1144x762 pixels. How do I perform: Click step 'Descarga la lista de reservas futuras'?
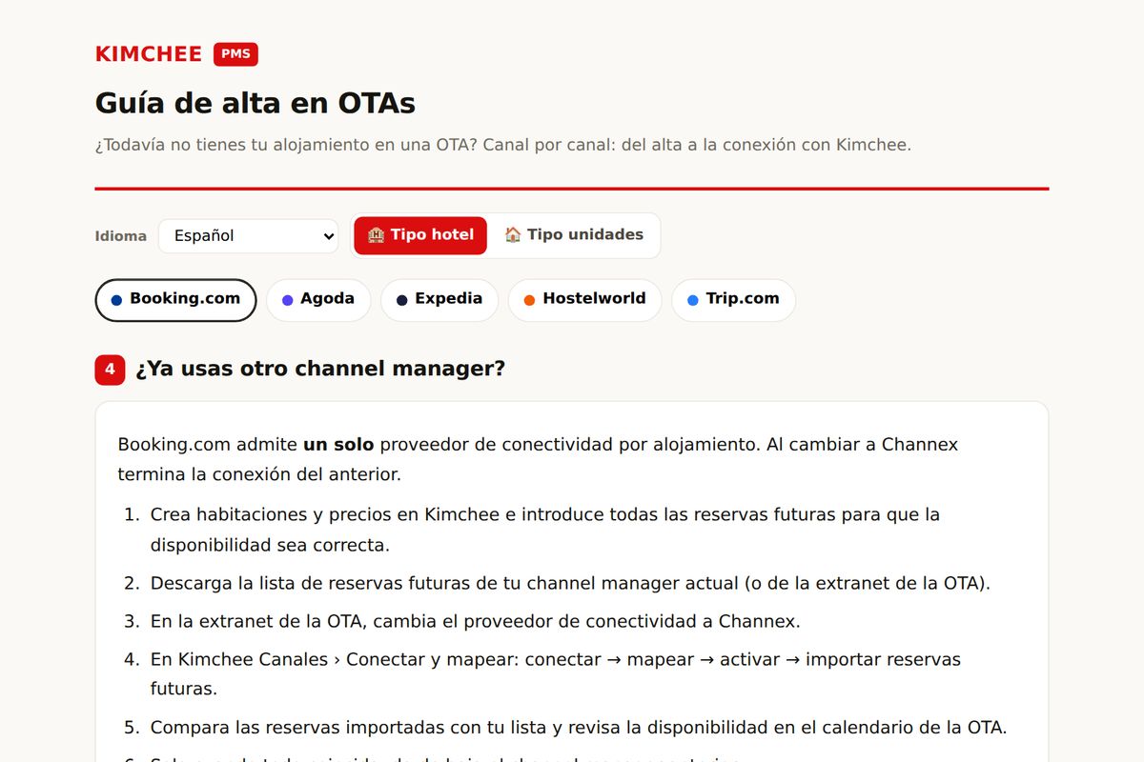coord(570,583)
